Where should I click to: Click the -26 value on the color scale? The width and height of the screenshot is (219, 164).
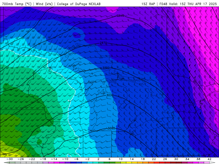(21, 159)
